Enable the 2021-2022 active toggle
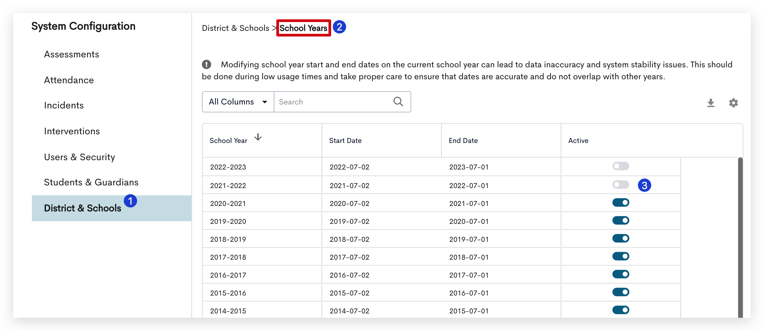This screenshot has width=764, height=331. point(621,184)
